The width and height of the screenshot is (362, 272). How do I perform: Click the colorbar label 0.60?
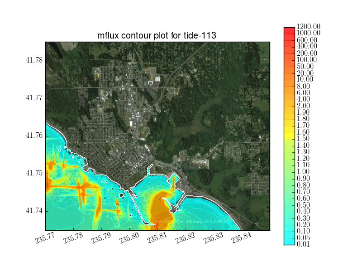tap(303, 199)
